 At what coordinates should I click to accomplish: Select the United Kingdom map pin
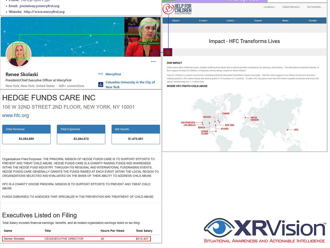(x=245, y=118)
